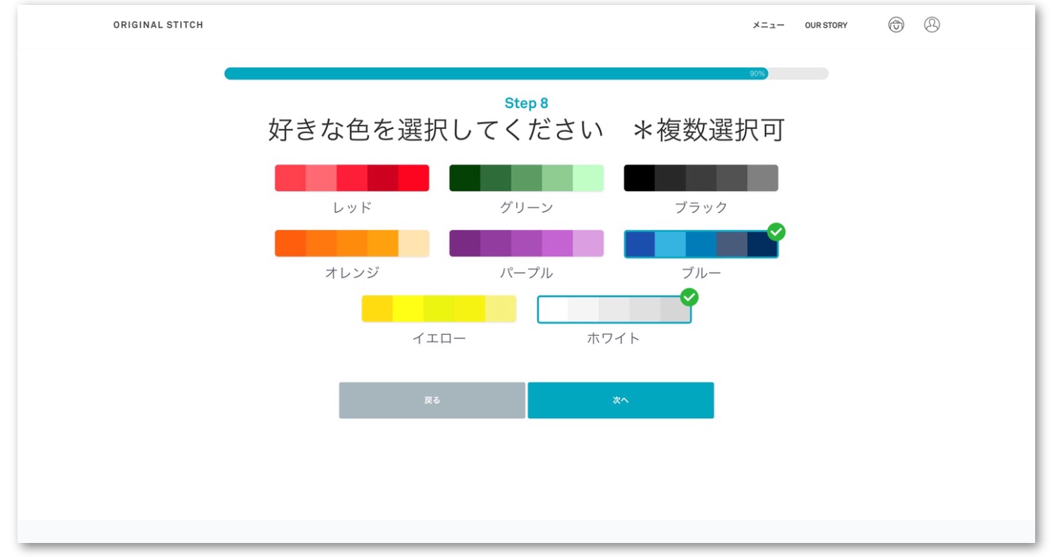Viewport: 1052px width, 557px height.
Task: Click the 戻る back button
Action: 432,400
